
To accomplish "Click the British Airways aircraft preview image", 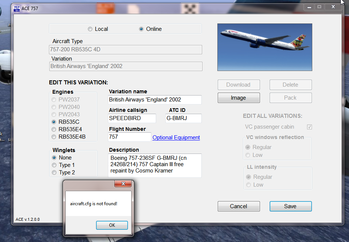I will (x=264, y=47).
